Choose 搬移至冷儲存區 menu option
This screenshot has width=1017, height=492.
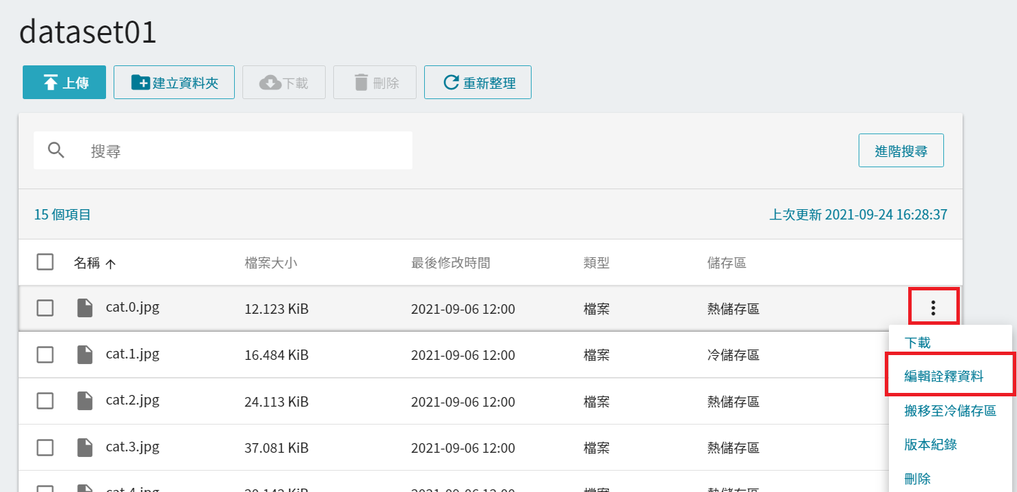coord(950,411)
